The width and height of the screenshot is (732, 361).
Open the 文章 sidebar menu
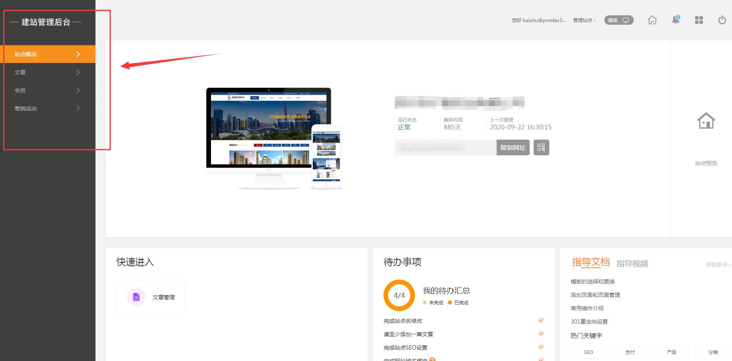(x=48, y=72)
